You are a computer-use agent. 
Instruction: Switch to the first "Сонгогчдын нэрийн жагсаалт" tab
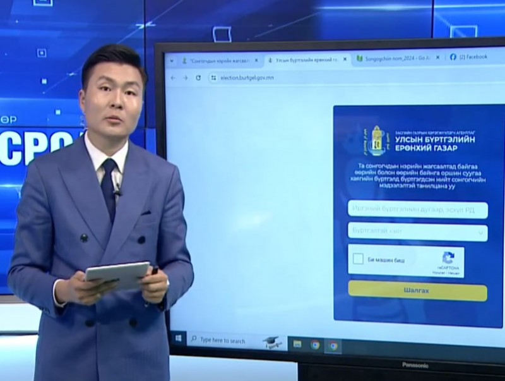[x=215, y=60]
